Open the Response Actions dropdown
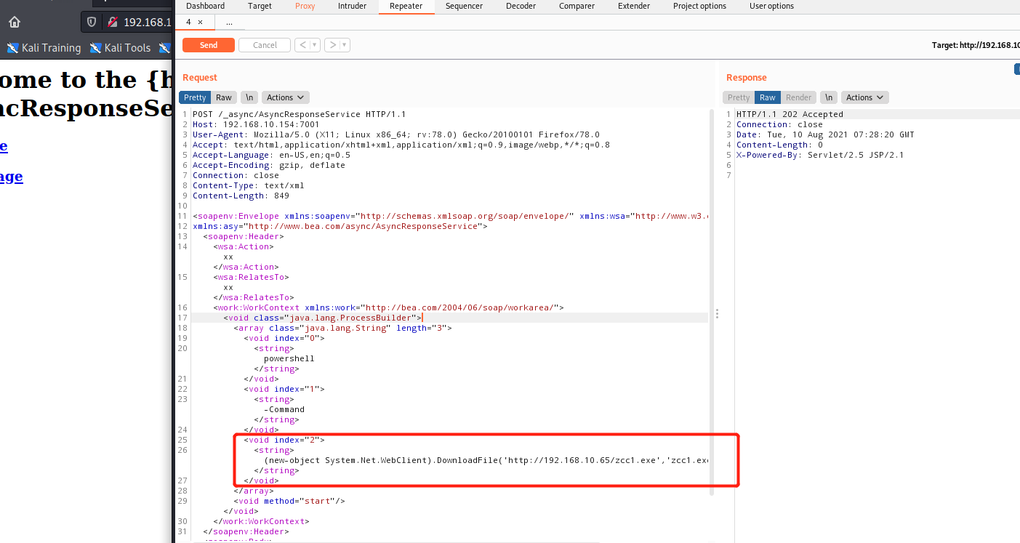Screen dimensions: 1020x543 [865, 97]
